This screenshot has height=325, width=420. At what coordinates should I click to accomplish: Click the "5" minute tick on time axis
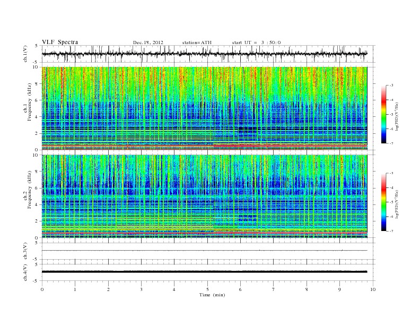click(x=207, y=289)
